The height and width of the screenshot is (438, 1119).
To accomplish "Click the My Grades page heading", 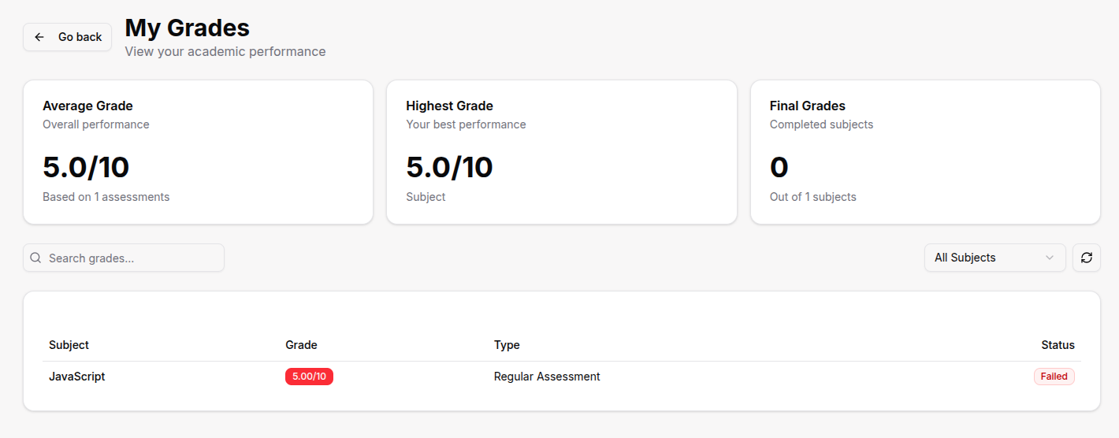I will pos(188,28).
